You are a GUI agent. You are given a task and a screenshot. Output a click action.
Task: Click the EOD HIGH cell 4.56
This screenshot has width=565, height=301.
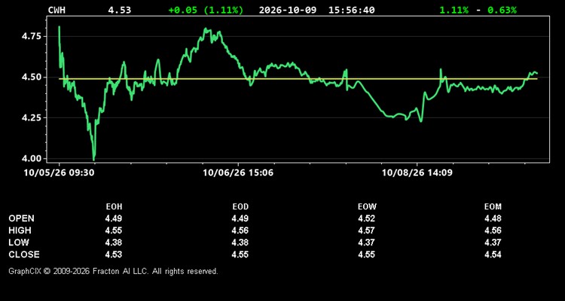[x=240, y=230]
